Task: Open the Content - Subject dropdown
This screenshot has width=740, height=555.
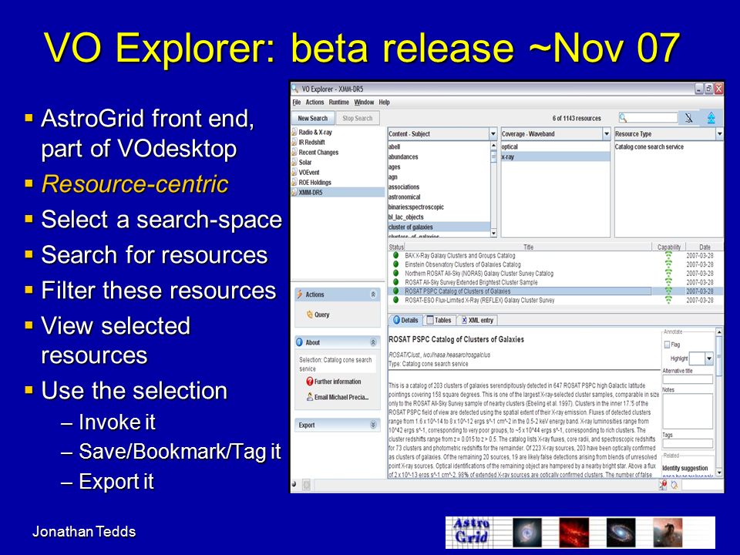Action: pos(493,133)
